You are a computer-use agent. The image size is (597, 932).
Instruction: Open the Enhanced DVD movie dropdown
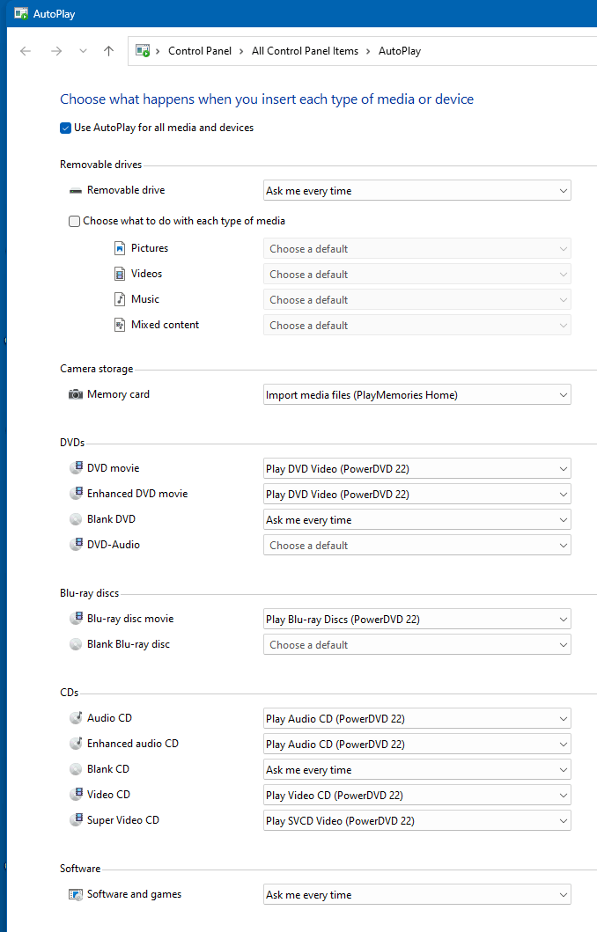416,494
